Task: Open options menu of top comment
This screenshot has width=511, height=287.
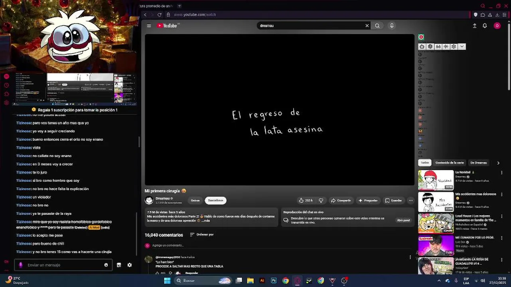Action: pos(410,258)
